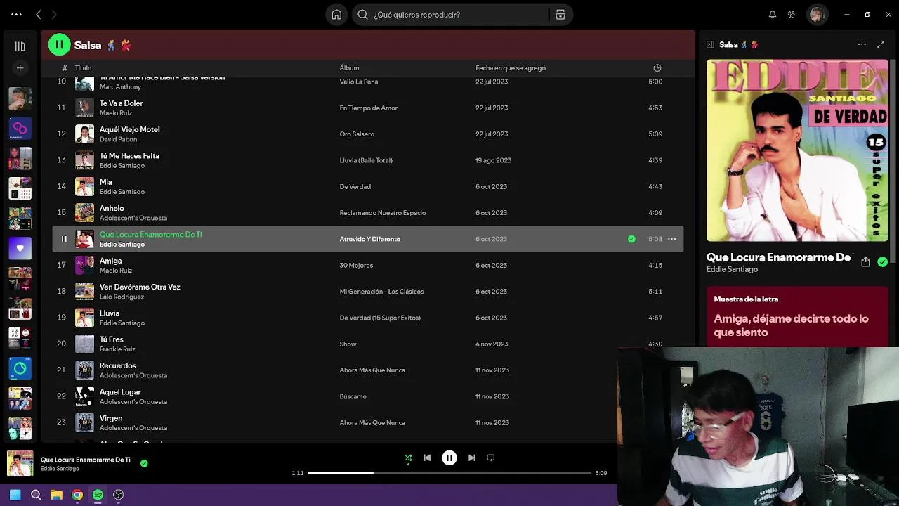Click the bottom bar album cover thumbnail

click(x=20, y=464)
